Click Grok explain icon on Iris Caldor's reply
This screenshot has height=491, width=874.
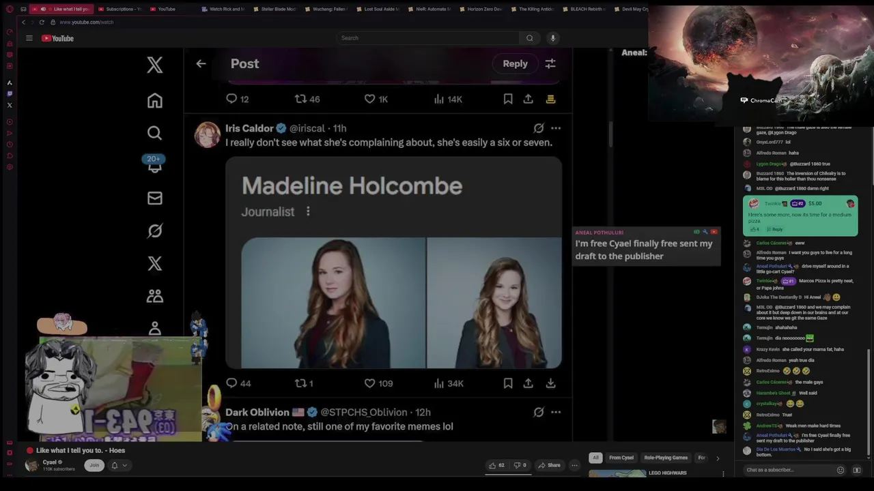click(539, 128)
